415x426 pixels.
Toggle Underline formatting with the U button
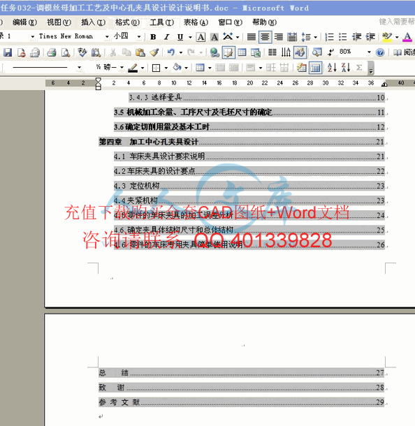(x=180, y=37)
